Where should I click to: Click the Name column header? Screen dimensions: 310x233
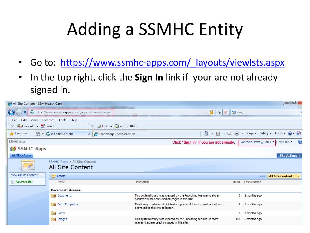coord(61,182)
